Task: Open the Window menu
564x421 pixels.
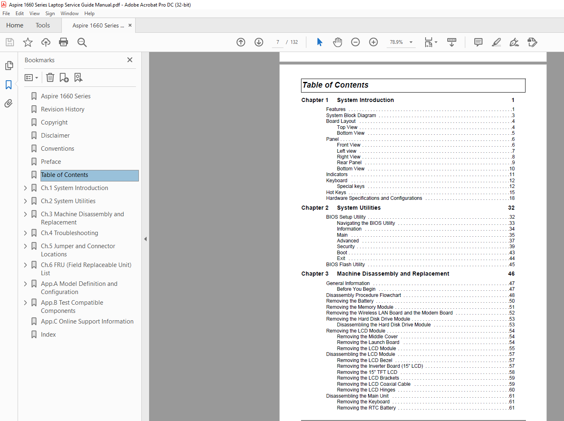Action: point(70,14)
